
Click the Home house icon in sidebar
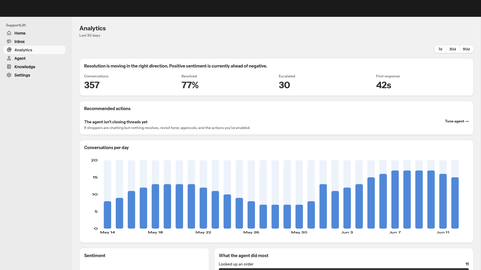9,33
